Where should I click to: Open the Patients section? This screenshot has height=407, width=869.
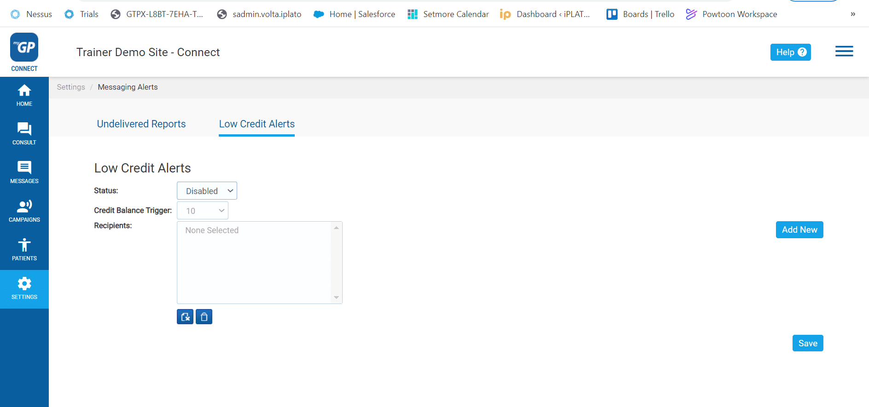tap(24, 250)
